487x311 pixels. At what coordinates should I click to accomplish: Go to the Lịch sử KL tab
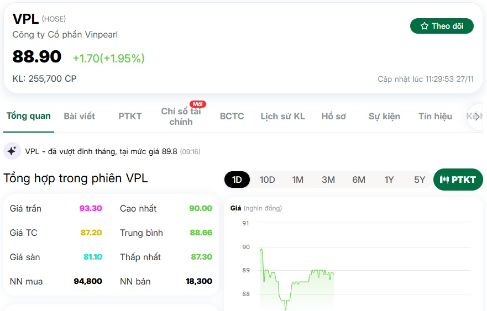[x=282, y=117]
